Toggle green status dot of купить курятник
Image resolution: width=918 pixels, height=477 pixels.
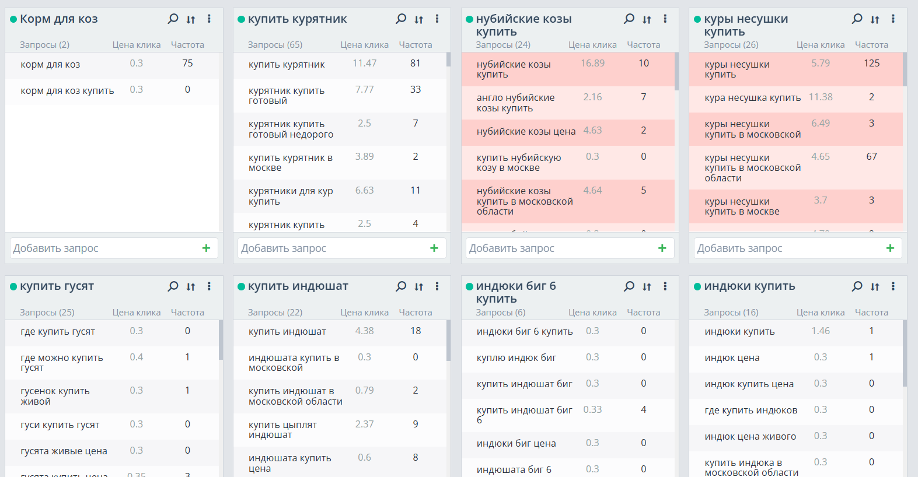click(x=241, y=19)
